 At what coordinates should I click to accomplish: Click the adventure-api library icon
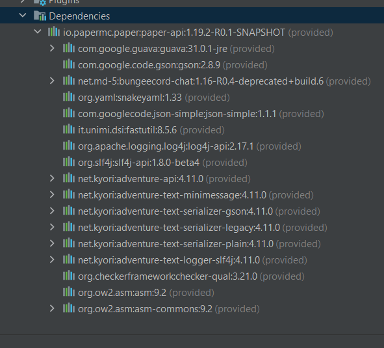[x=69, y=178]
